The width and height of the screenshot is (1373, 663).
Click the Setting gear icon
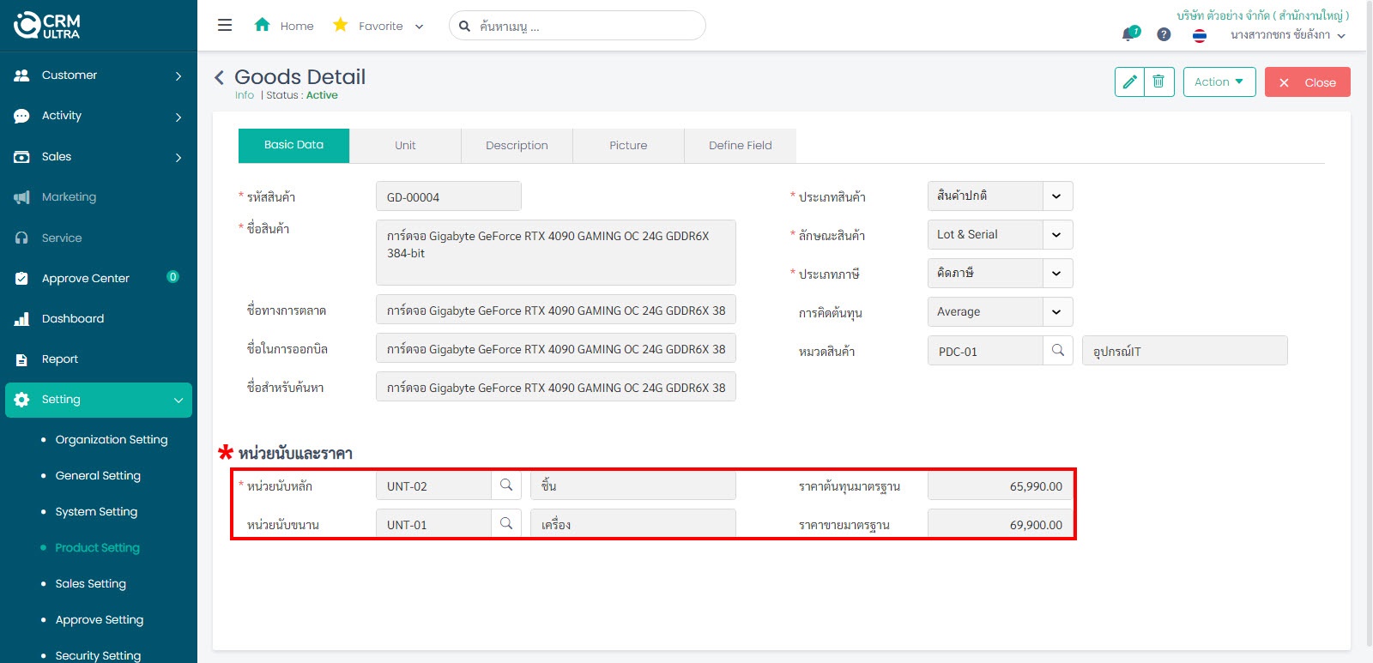(x=22, y=400)
